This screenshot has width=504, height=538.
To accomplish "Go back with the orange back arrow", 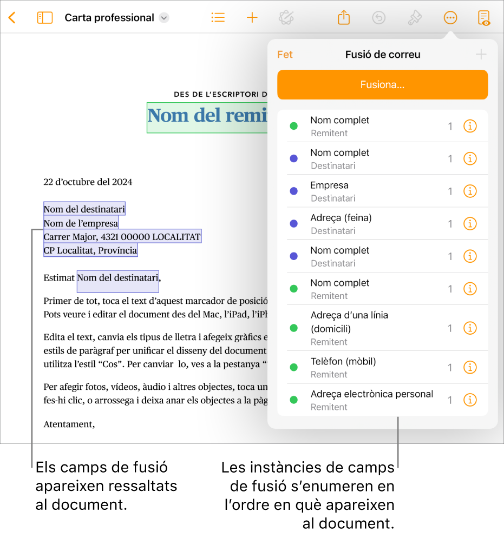I will tap(12, 17).
